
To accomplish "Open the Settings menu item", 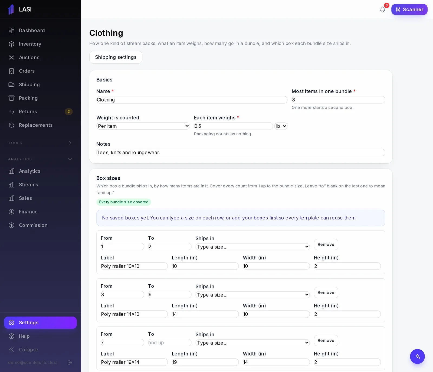I will pyautogui.click(x=41, y=322).
